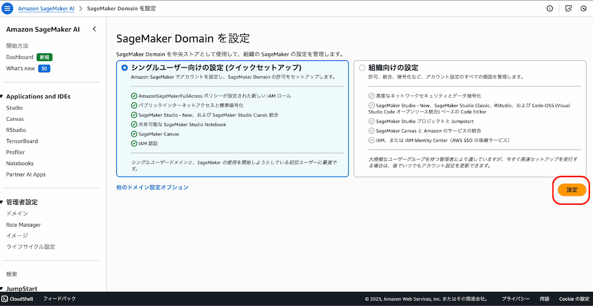Click check icon beside SageMaker Studio プロジェクトと Jumpstart
The width and height of the screenshot is (593, 306).
371,121
